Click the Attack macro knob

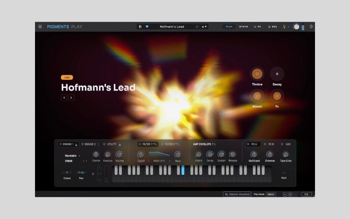pos(257,96)
